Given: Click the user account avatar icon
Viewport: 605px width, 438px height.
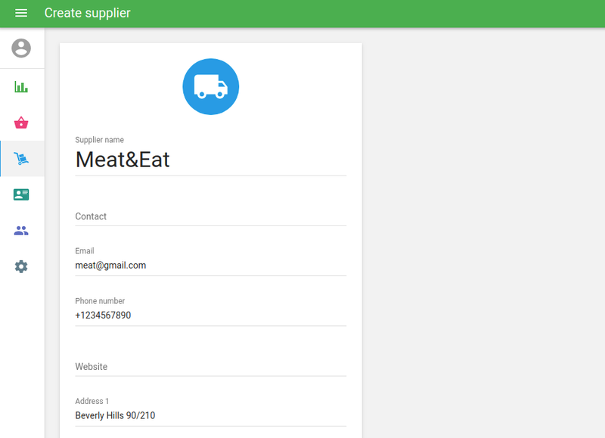Looking at the screenshot, I should (21, 48).
